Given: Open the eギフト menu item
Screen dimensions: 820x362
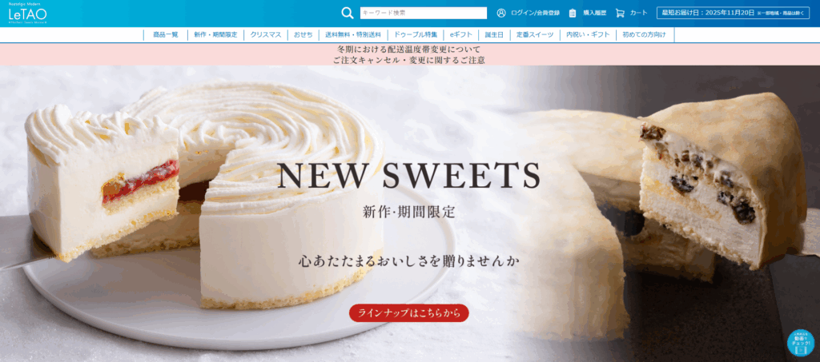Looking at the screenshot, I should coord(460,35).
